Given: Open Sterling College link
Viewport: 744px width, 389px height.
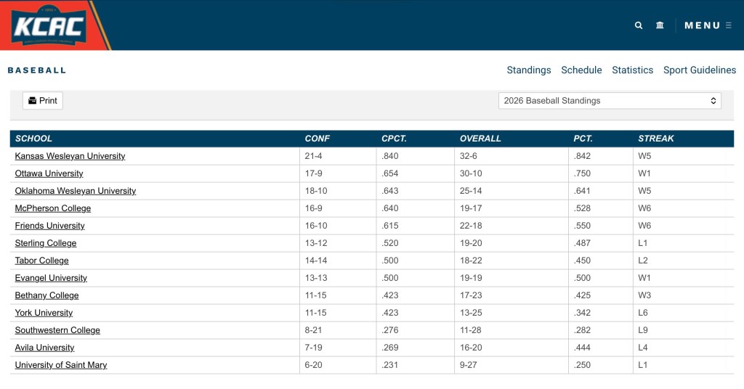Looking at the screenshot, I should [x=46, y=243].
